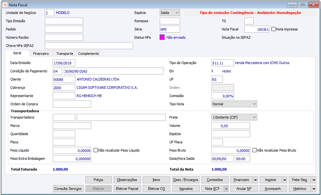The width and height of the screenshot is (321, 195).
Task: Switch to the Transporte tab
Action: [x=65, y=54]
